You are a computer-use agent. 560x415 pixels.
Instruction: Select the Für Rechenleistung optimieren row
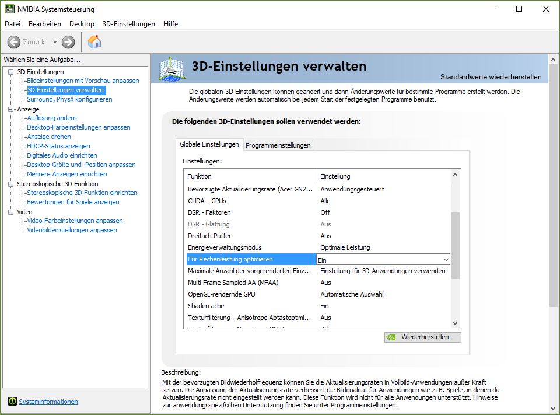click(251, 259)
